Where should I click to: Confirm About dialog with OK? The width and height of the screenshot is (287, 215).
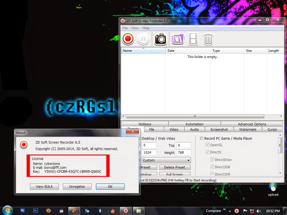(x=110, y=186)
